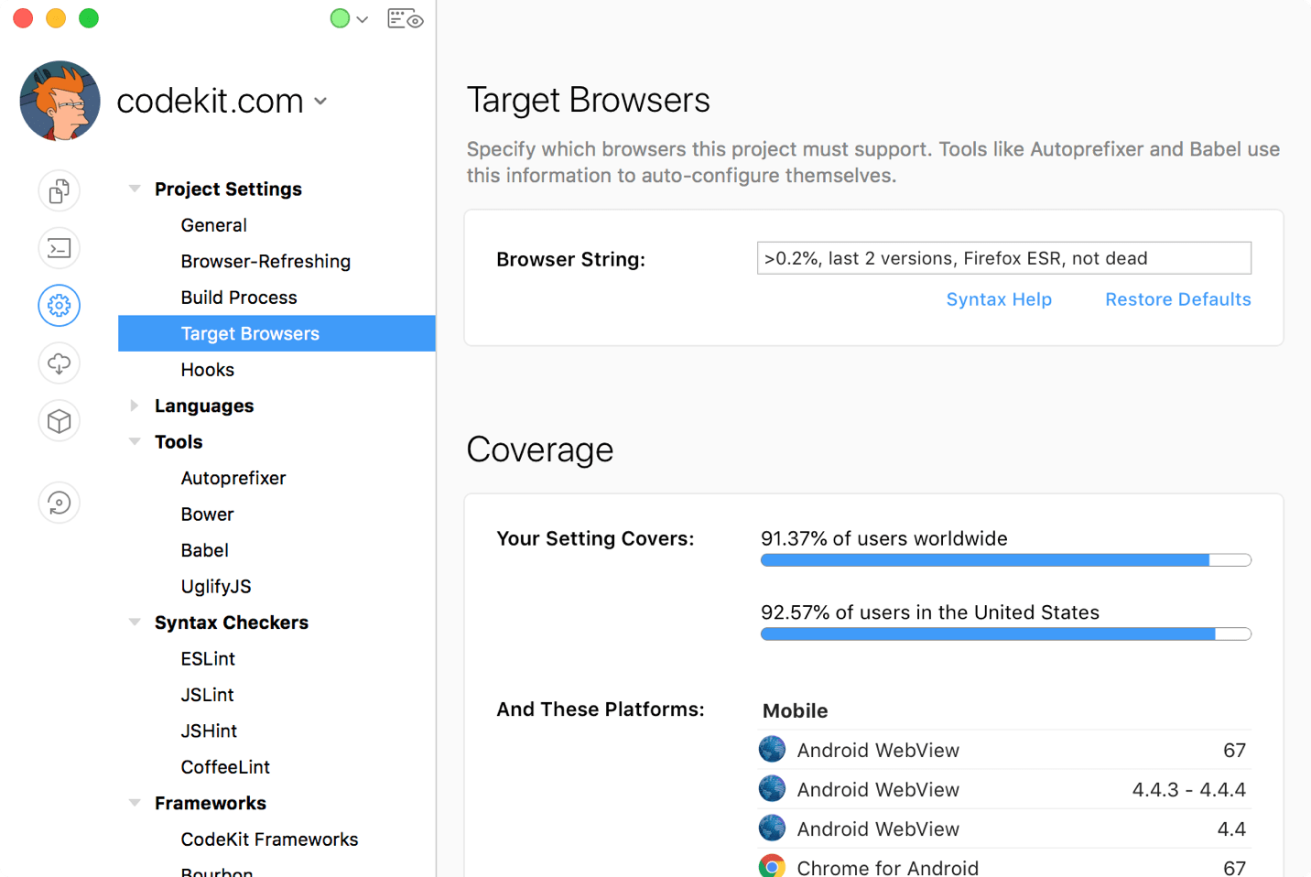This screenshot has width=1311, height=877.
Task: Open the cloud download sidebar icon
Action: 60,363
